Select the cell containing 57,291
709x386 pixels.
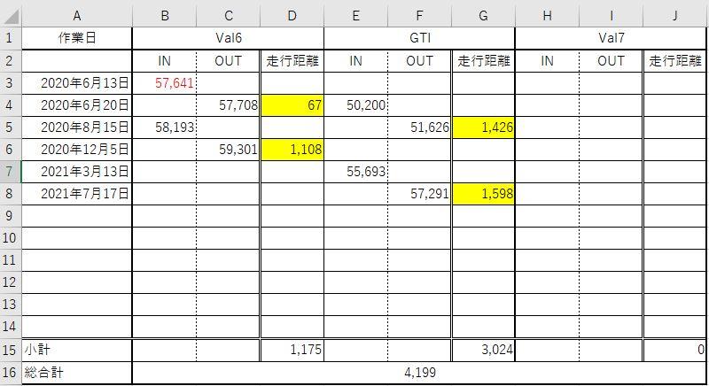click(x=419, y=194)
